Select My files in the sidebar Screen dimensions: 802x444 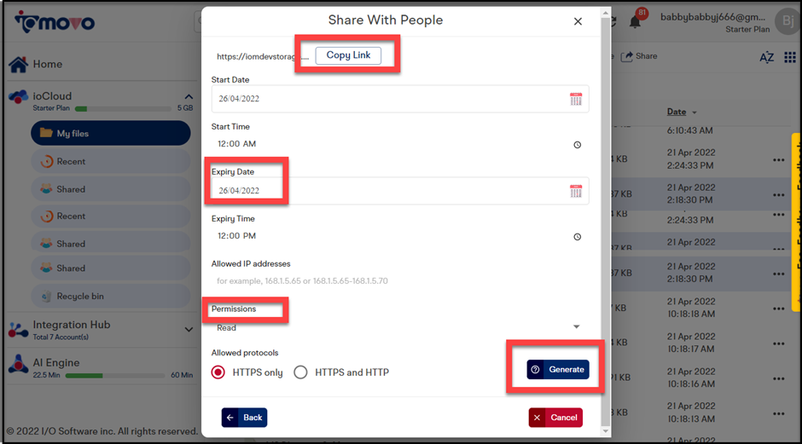tap(110, 133)
